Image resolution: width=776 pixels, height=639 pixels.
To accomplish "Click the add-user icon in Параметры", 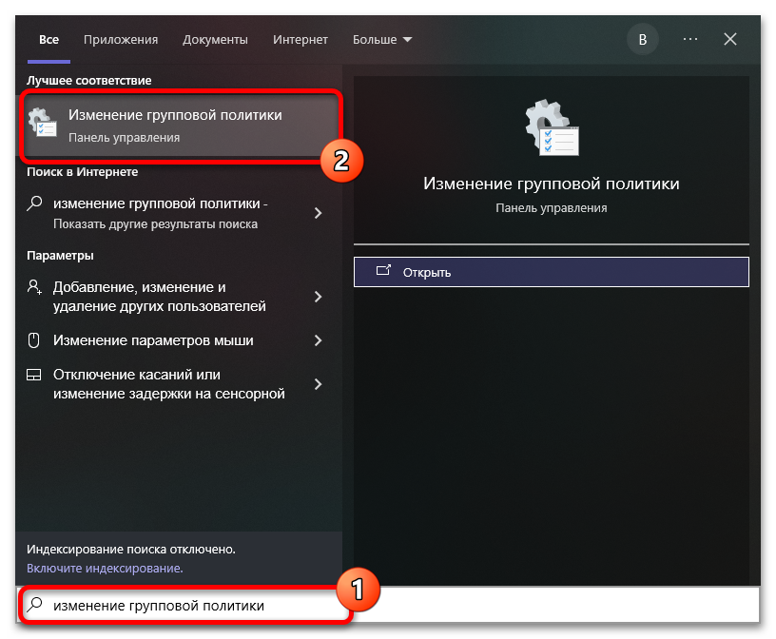I will pos(34,286).
